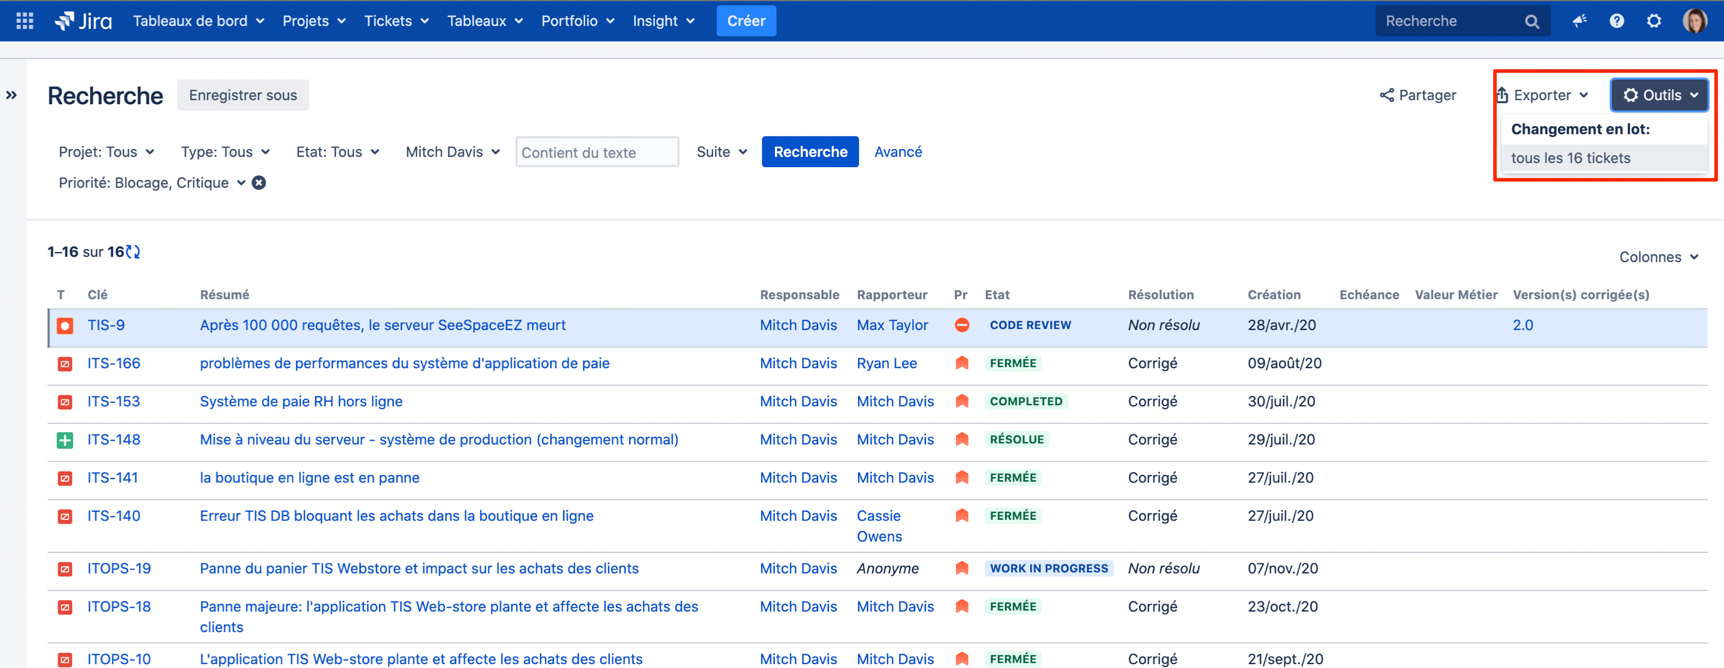
Task: Open the feedback megaphone icon
Action: click(x=1579, y=20)
